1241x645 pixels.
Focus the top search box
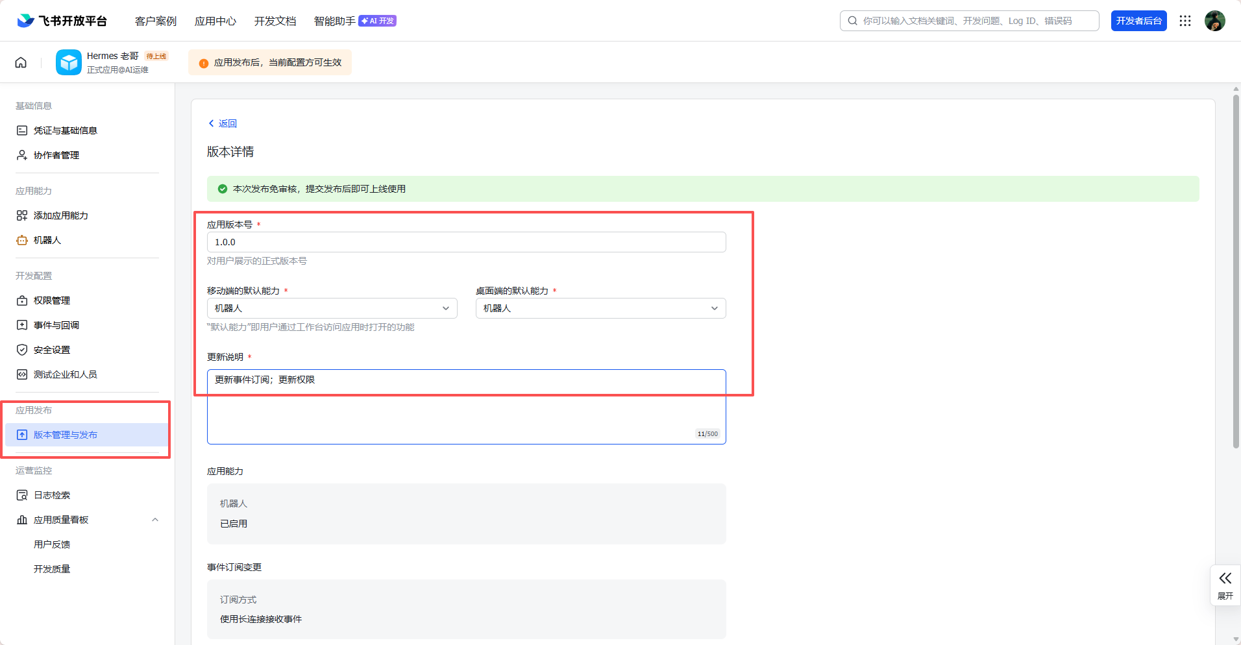pos(970,21)
